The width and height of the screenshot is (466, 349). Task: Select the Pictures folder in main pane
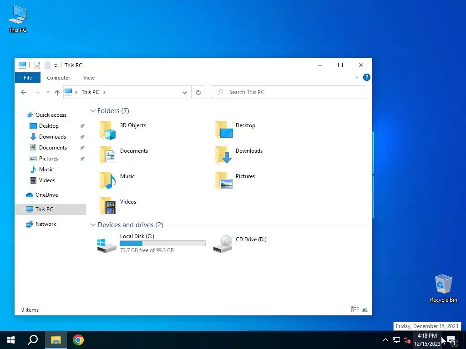click(235, 180)
